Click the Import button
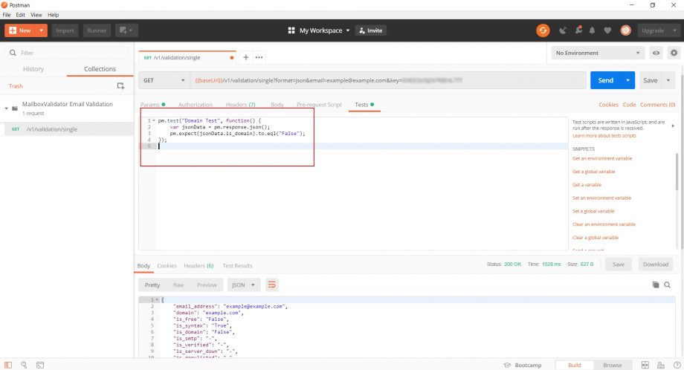The width and height of the screenshot is (684, 370). click(65, 30)
